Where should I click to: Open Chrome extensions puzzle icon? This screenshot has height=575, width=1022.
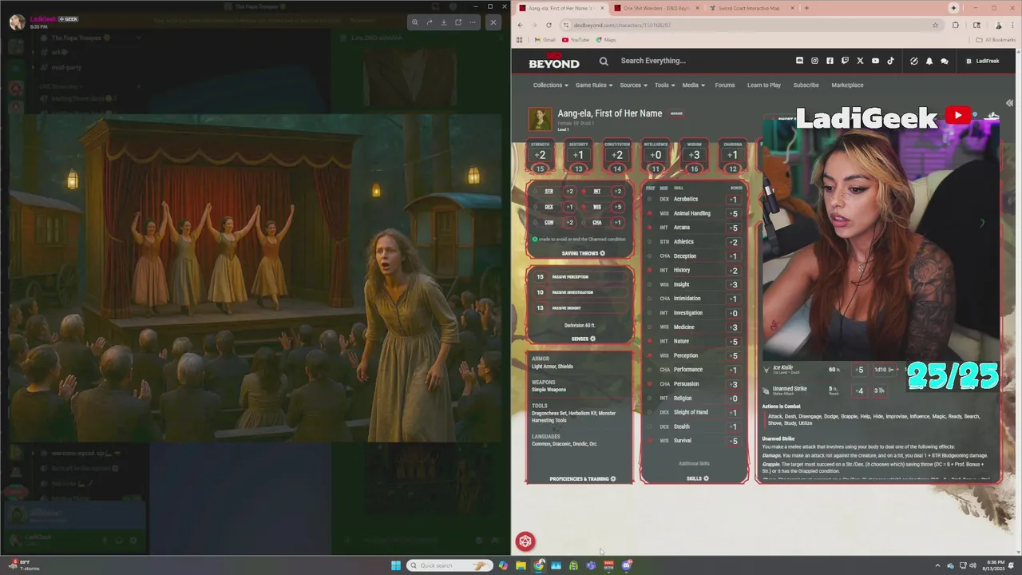955,25
